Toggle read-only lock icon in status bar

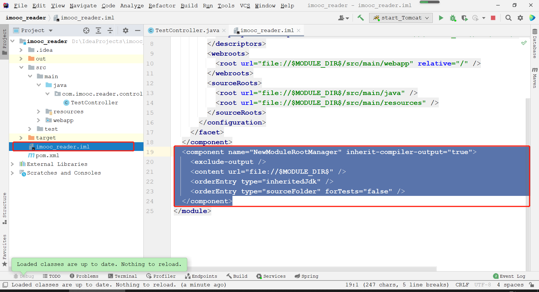[531, 285]
